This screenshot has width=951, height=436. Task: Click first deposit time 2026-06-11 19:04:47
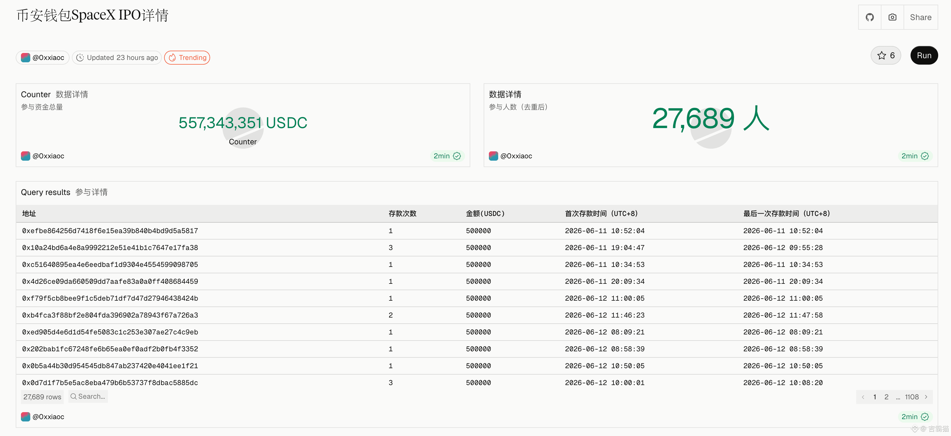click(605, 248)
